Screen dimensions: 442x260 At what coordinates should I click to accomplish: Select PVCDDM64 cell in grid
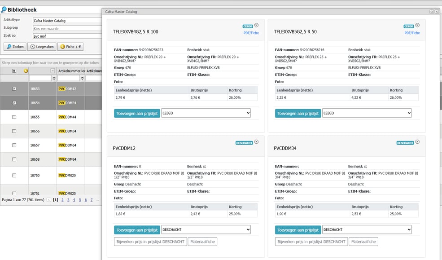click(x=71, y=145)
